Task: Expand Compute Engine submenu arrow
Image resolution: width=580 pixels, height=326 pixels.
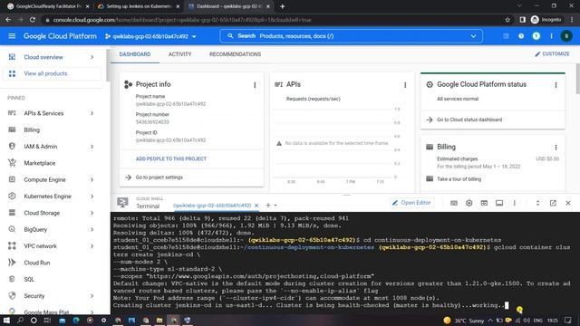Action: [x=92, y=179]
